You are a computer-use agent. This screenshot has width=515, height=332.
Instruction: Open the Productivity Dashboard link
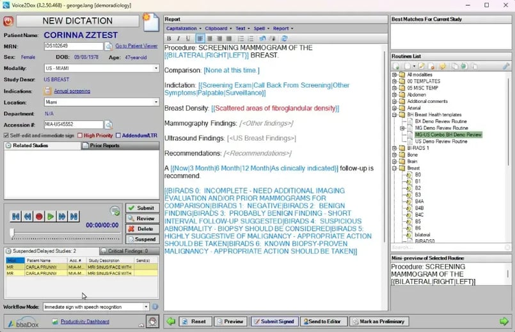pyautogui.click(x=85, y=322)
